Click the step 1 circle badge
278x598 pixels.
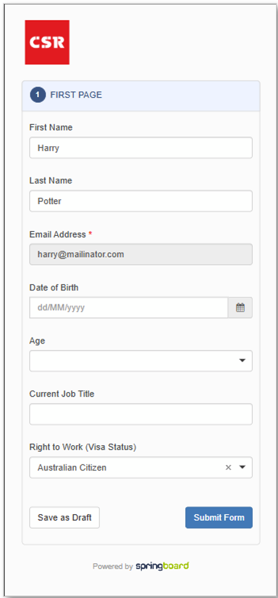38,95
